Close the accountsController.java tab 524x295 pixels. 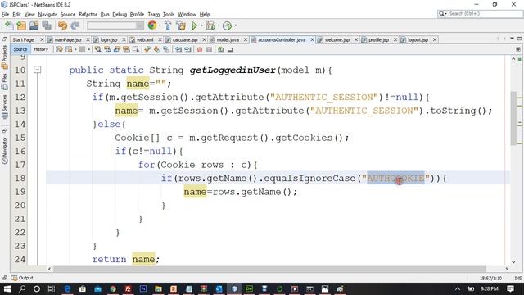312,40
